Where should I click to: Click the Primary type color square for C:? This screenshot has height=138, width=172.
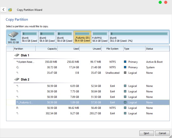coord(125,67)
